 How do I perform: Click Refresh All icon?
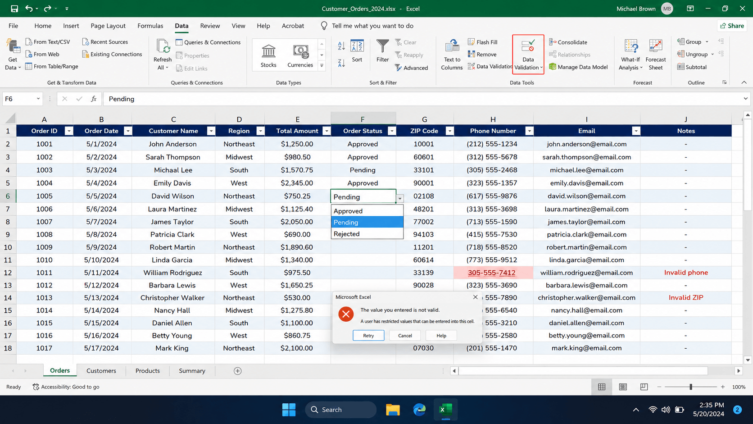coord(162,55)
